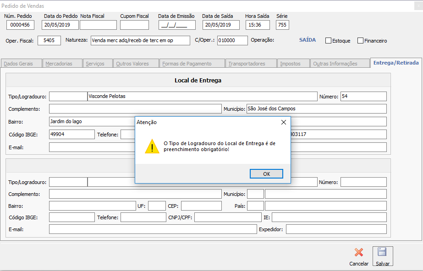Screen dimensions: 423x271
Task: Click the País code field
Action: click(x=255, y=206)
